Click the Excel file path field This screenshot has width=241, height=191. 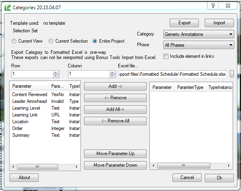click(x=172, y=74)
